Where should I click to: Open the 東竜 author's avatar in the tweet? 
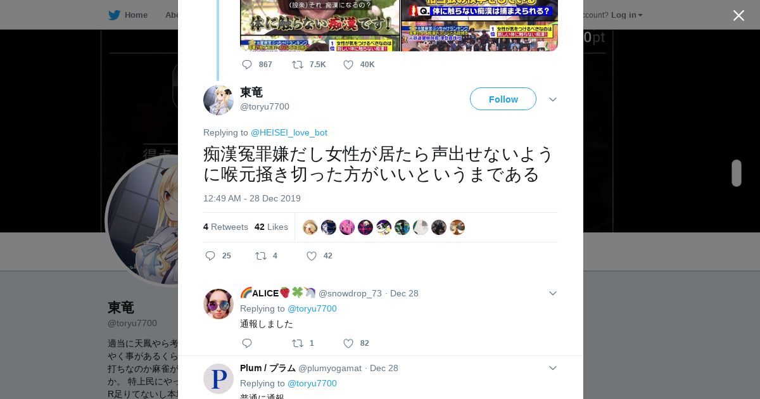(x=218, y=100)
